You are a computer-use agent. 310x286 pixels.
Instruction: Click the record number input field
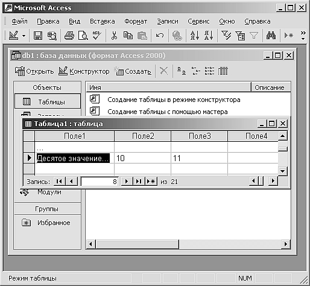100,182
